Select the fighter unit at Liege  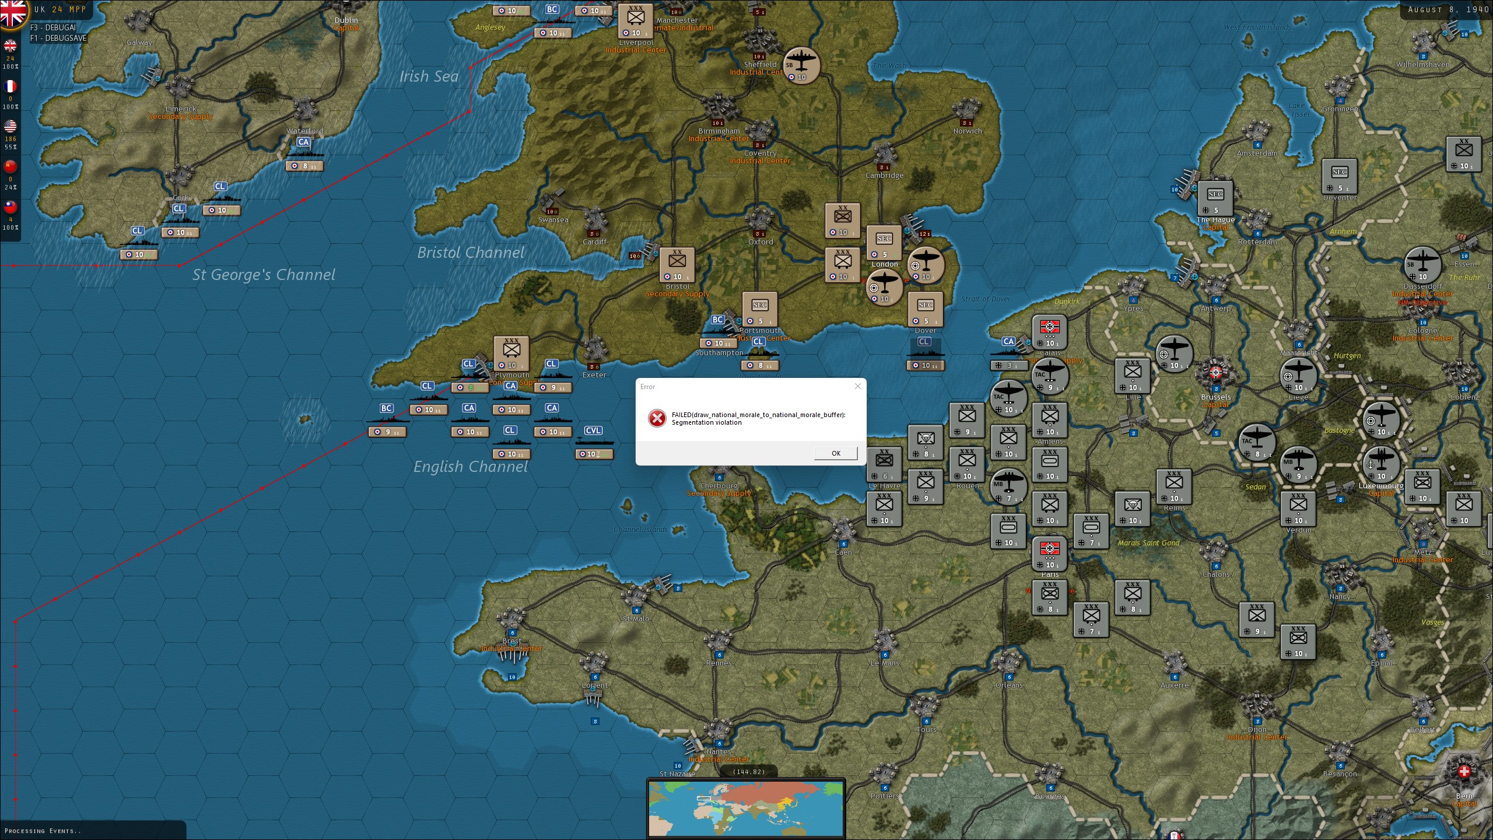(1298, 376)
